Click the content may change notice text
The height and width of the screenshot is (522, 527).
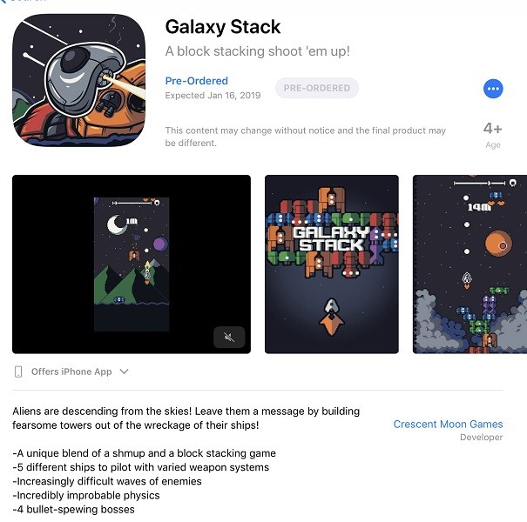click(306, 137)
